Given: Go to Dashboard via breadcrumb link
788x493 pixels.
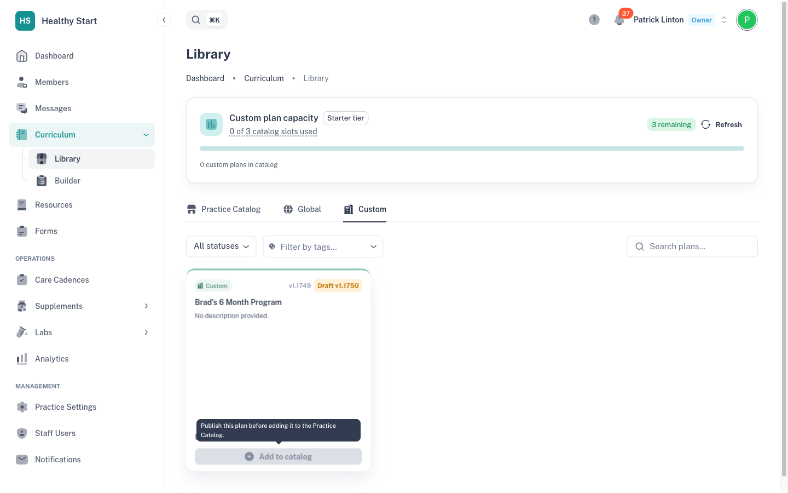Looking at the screenshot, I should 205,78.
